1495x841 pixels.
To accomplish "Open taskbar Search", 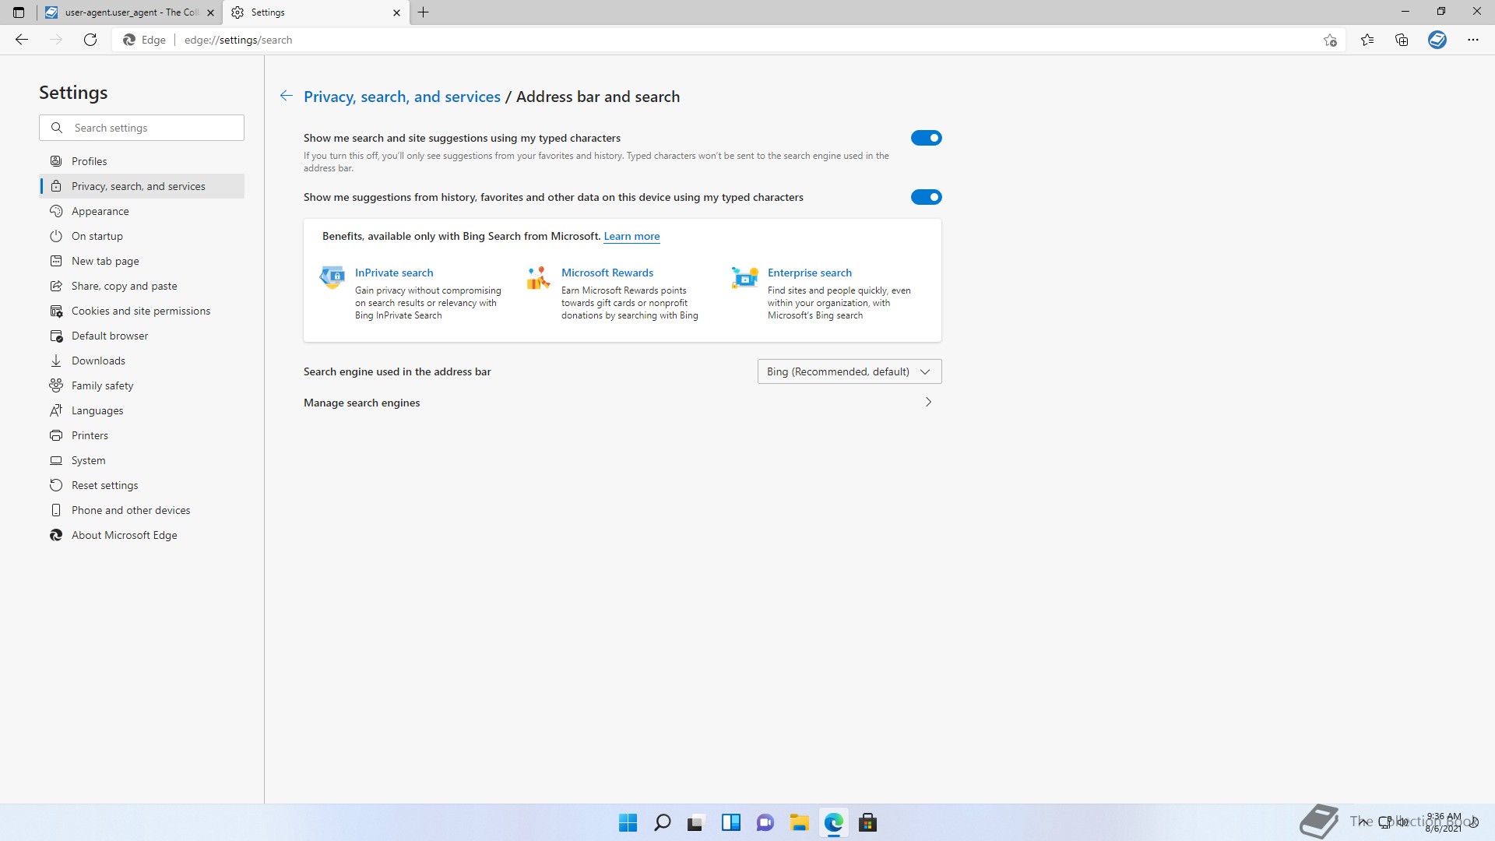I will pyautogui.click(x=663, y=822).
